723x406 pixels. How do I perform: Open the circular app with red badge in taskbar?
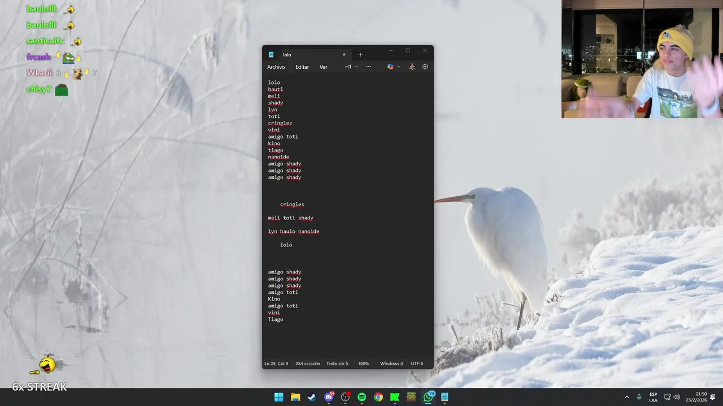coord(345,397)
